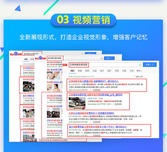
Task: Open 百度快照 beside www.boosj.com/73148 result
Action: 118,104
